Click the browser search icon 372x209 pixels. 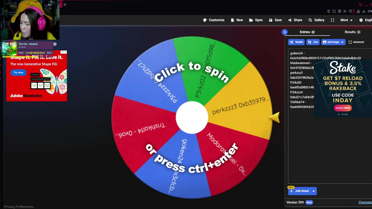coord(360,4)
